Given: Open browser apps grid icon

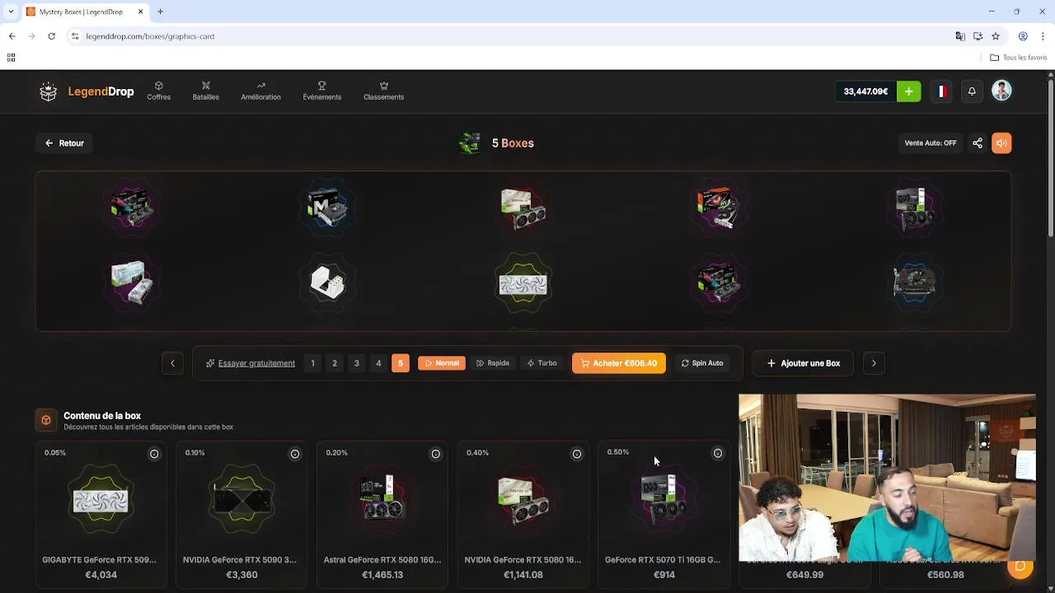Looking at the screenshot, I should coord(11,58).
